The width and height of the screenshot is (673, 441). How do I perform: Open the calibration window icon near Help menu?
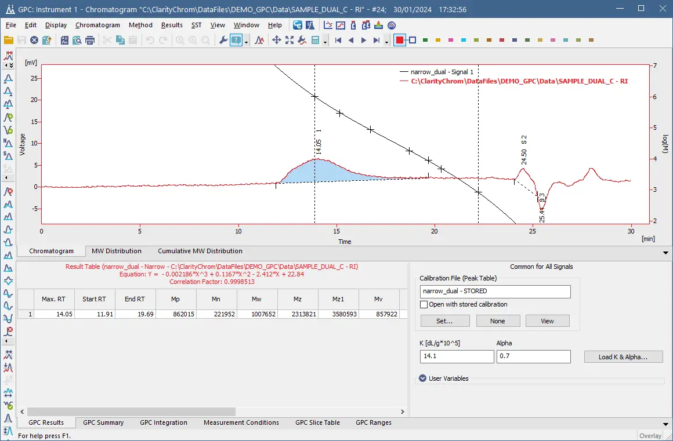coord(329,25)
